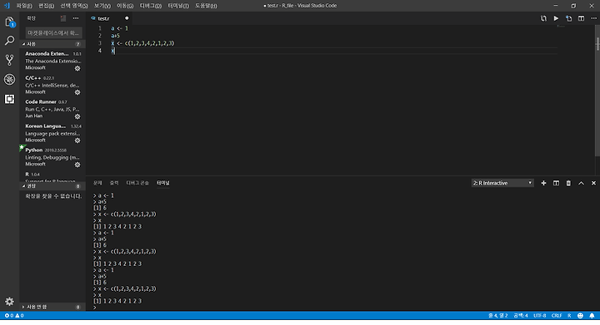
Task: Change language mode via R status item
Action: click(569, 316)
